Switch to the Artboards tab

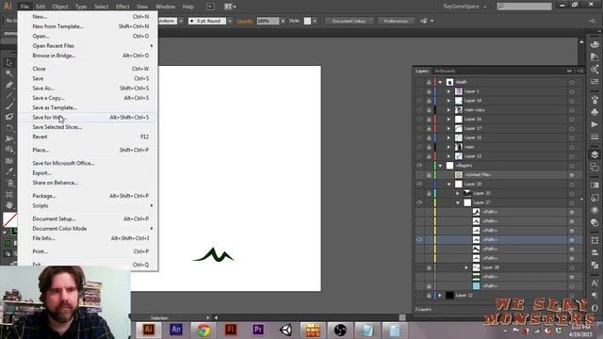445,72
